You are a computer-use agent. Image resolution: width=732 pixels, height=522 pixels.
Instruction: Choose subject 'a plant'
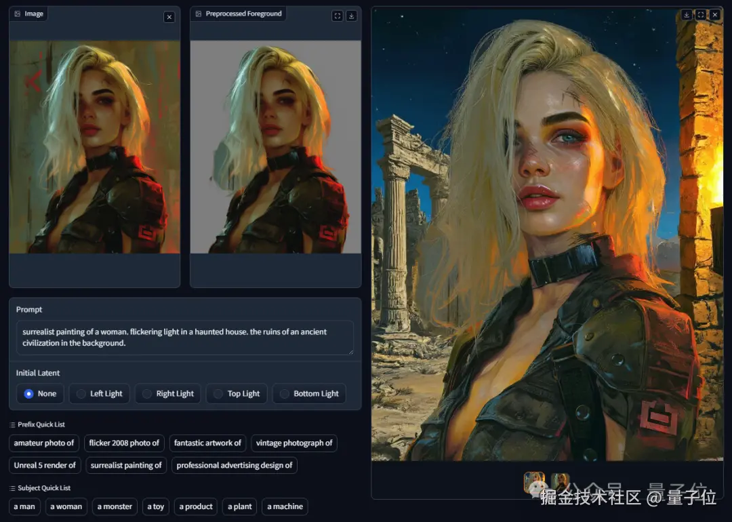pyautogui.click(x=239, y=506)
